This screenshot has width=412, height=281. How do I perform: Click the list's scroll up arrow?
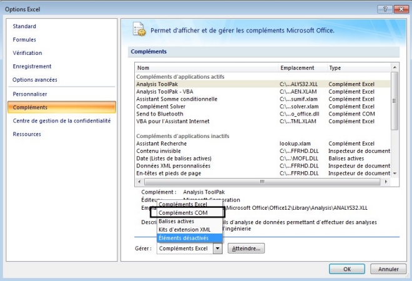tap(395, 67)
